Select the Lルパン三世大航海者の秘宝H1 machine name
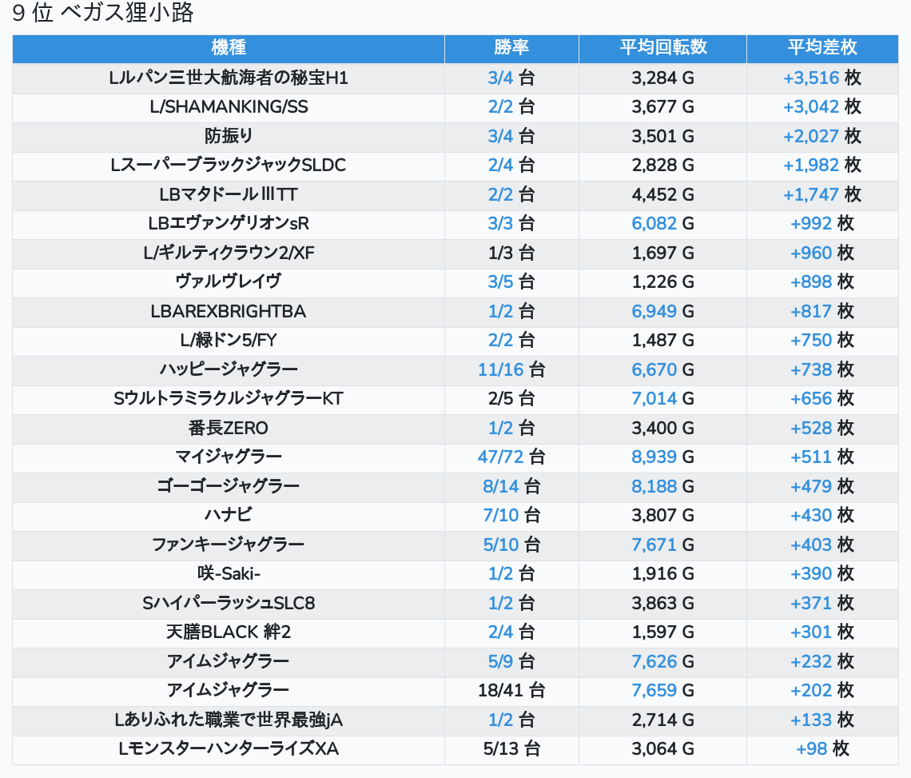 [x=229, y=78]
